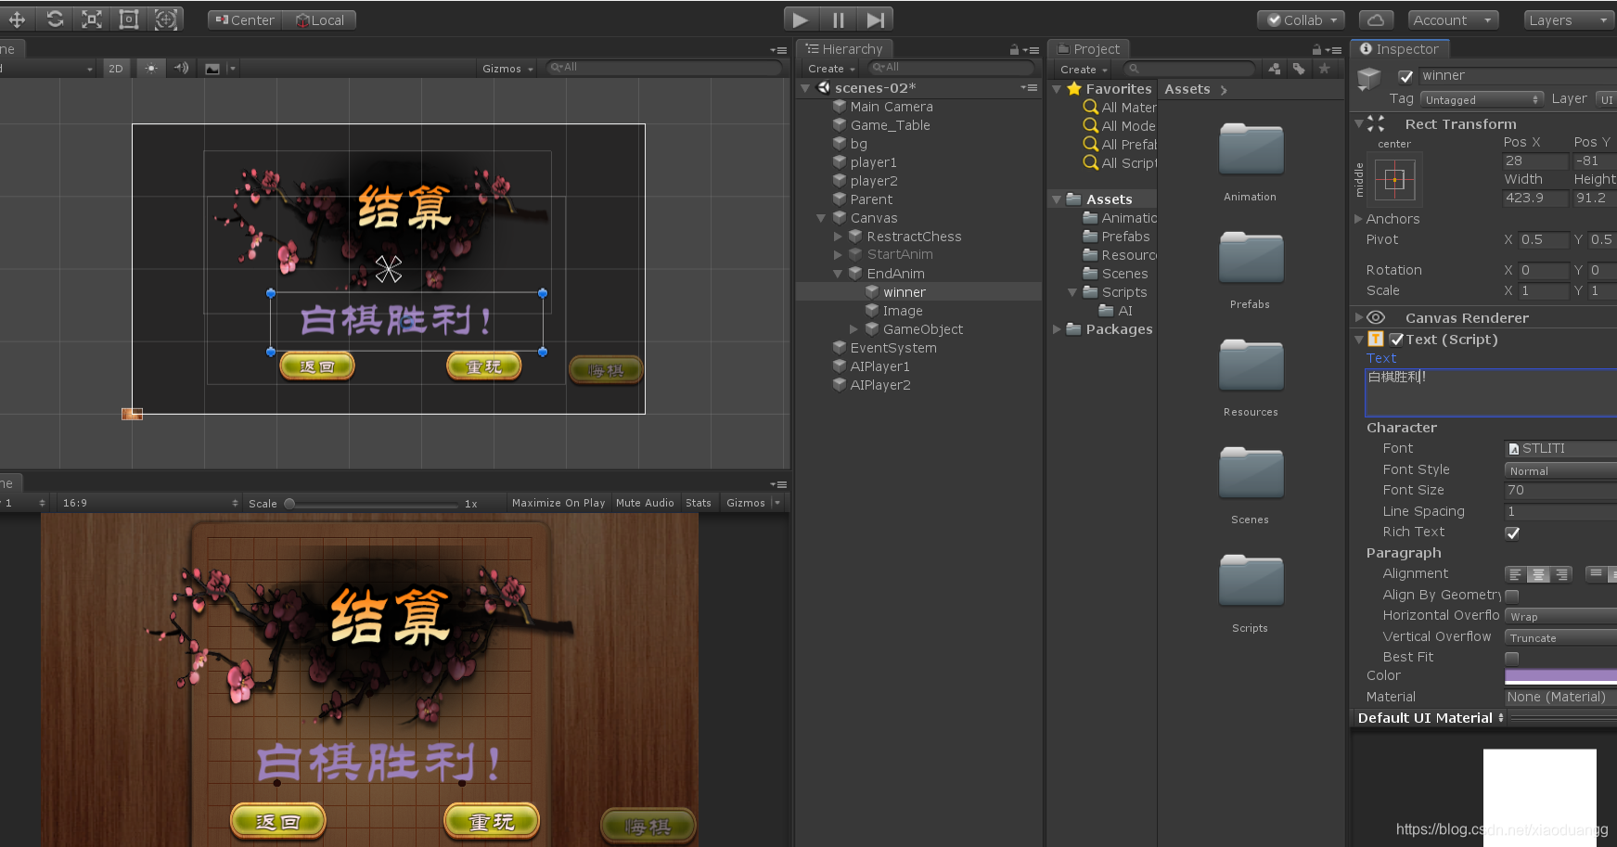Viewport: 1617px width, 847px height.
Task: Open scene effects image icon
Action: click(x=212, y=68)
